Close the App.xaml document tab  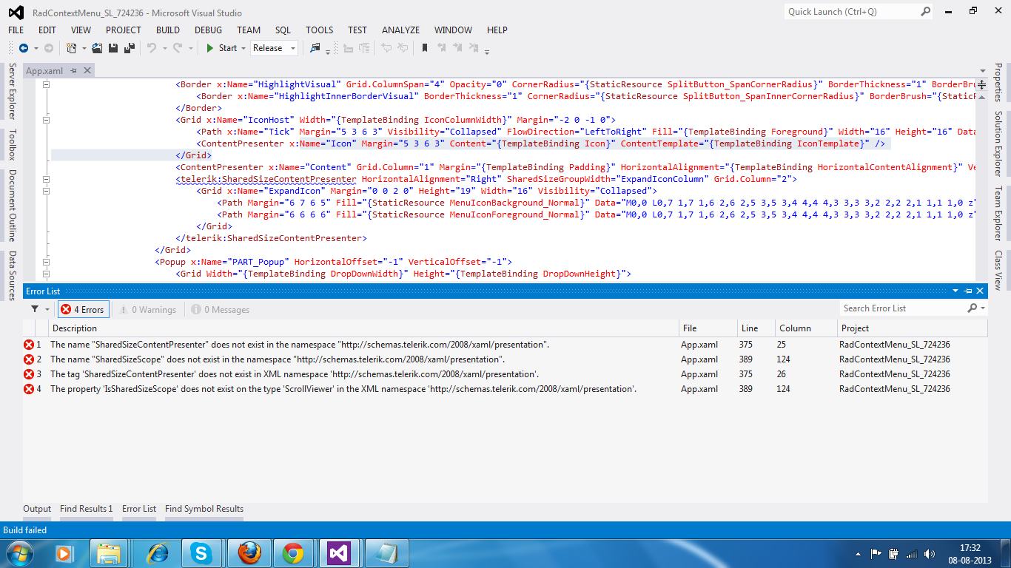click(87, 70)
